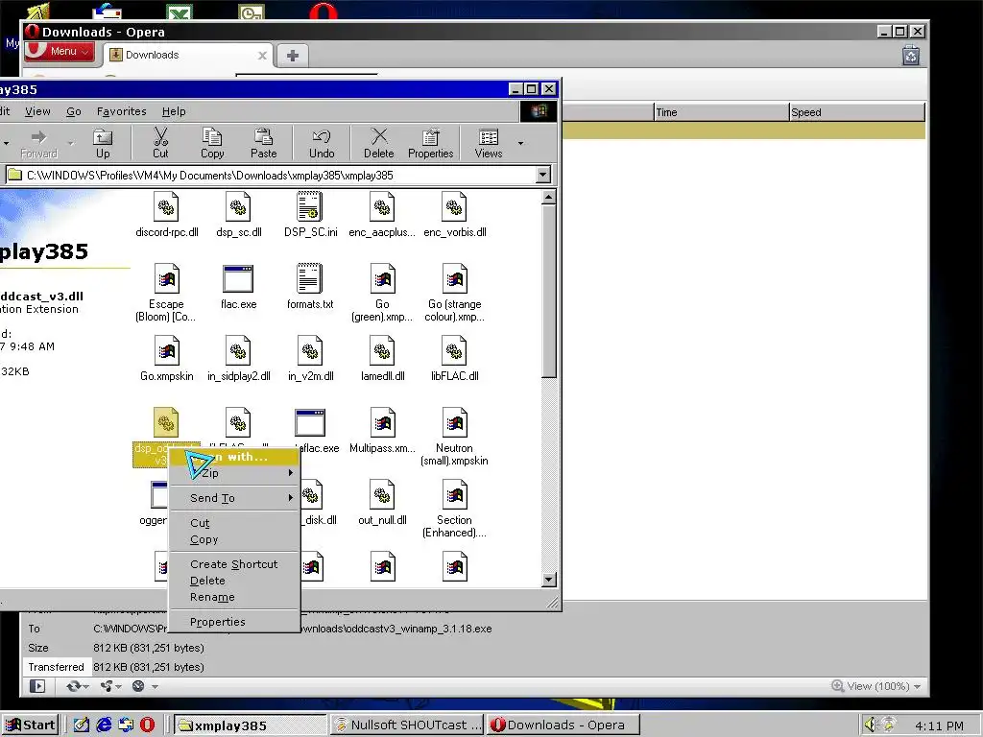Select the in_v2m.dll file icon

point(310,351)
